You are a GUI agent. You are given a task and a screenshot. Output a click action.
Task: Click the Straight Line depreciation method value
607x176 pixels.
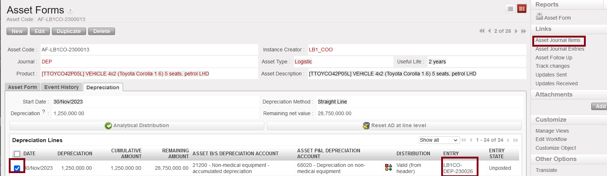pos(332,102)
